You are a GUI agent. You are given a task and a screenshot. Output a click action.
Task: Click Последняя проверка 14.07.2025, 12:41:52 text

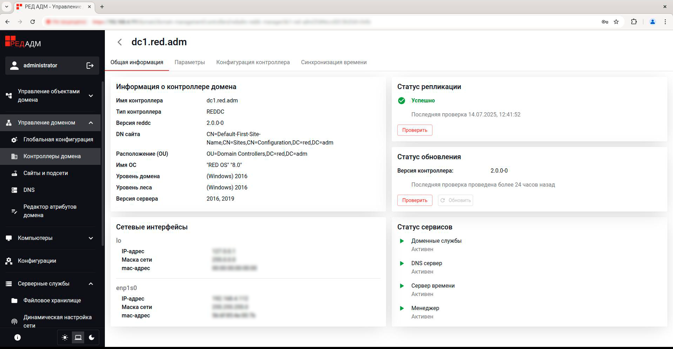click(466, 115)
